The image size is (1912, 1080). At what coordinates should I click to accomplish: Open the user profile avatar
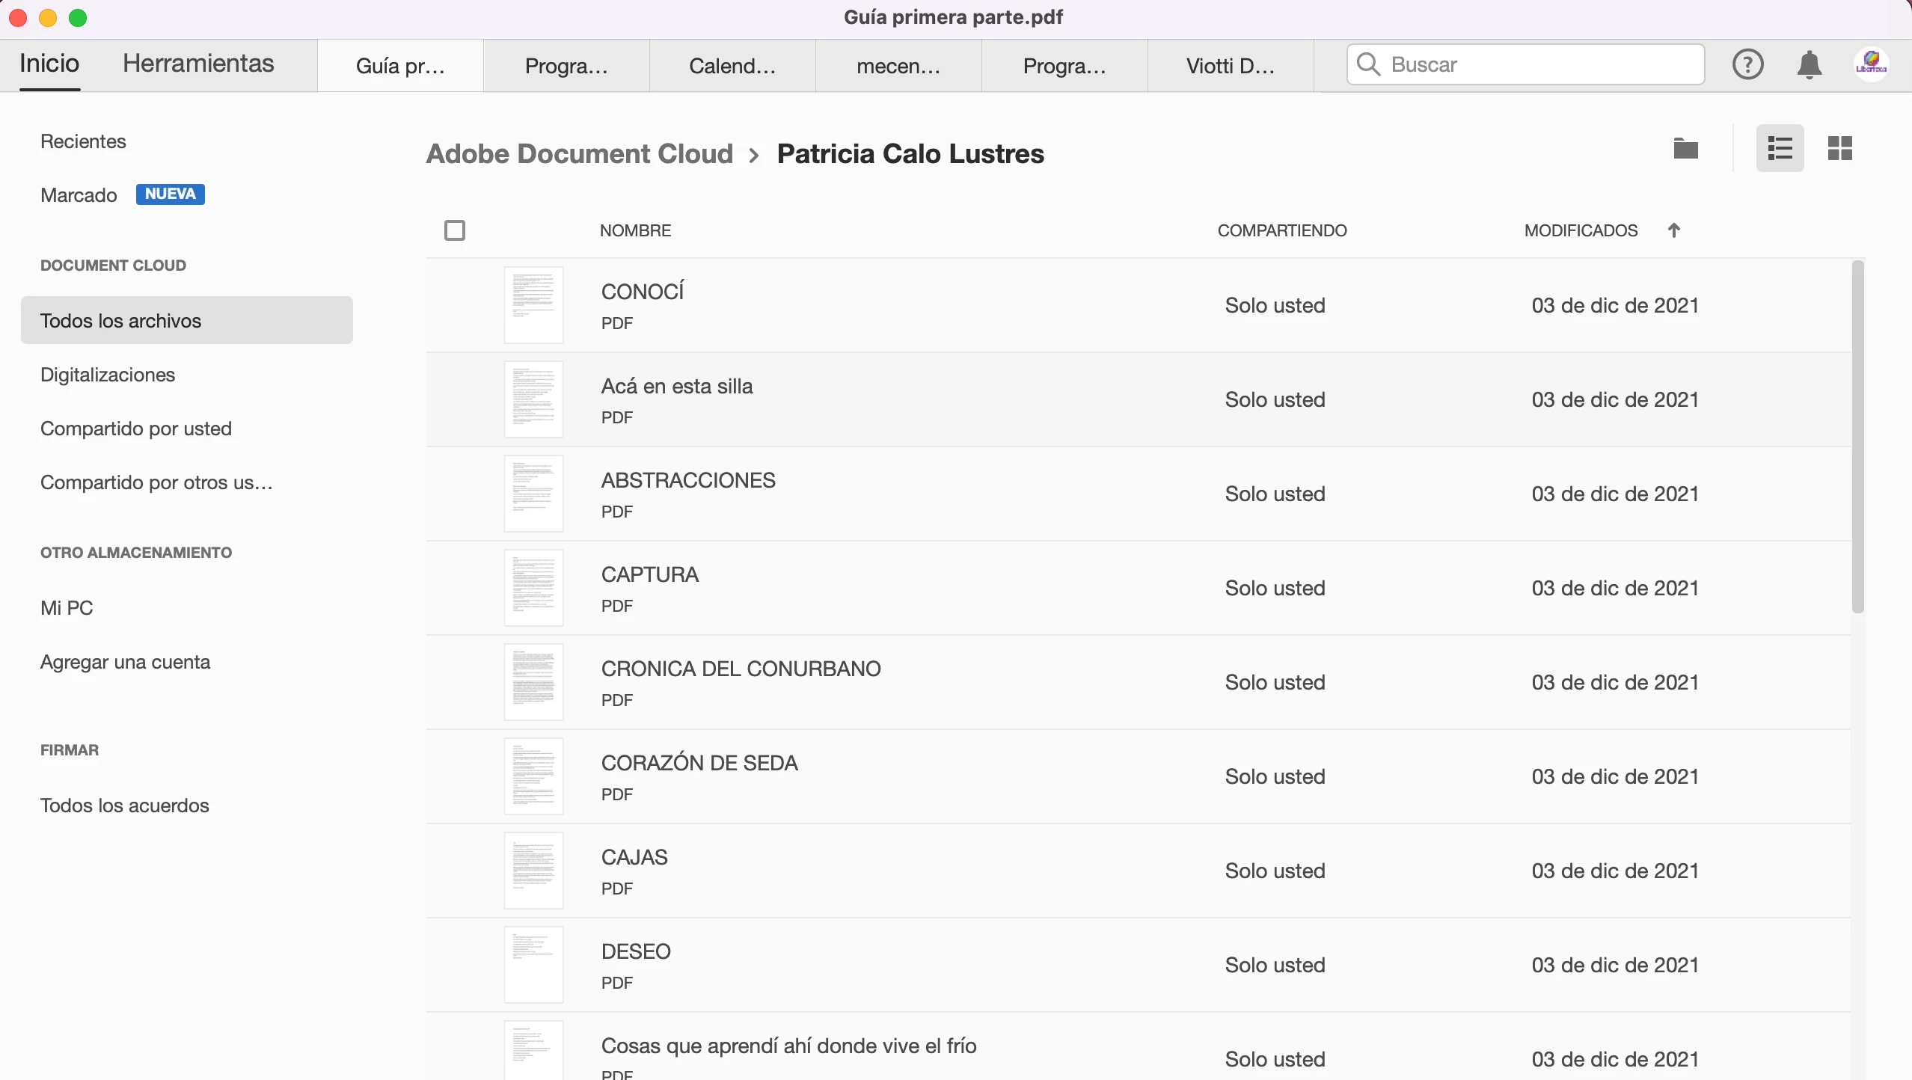click(x=1871, y=64)
